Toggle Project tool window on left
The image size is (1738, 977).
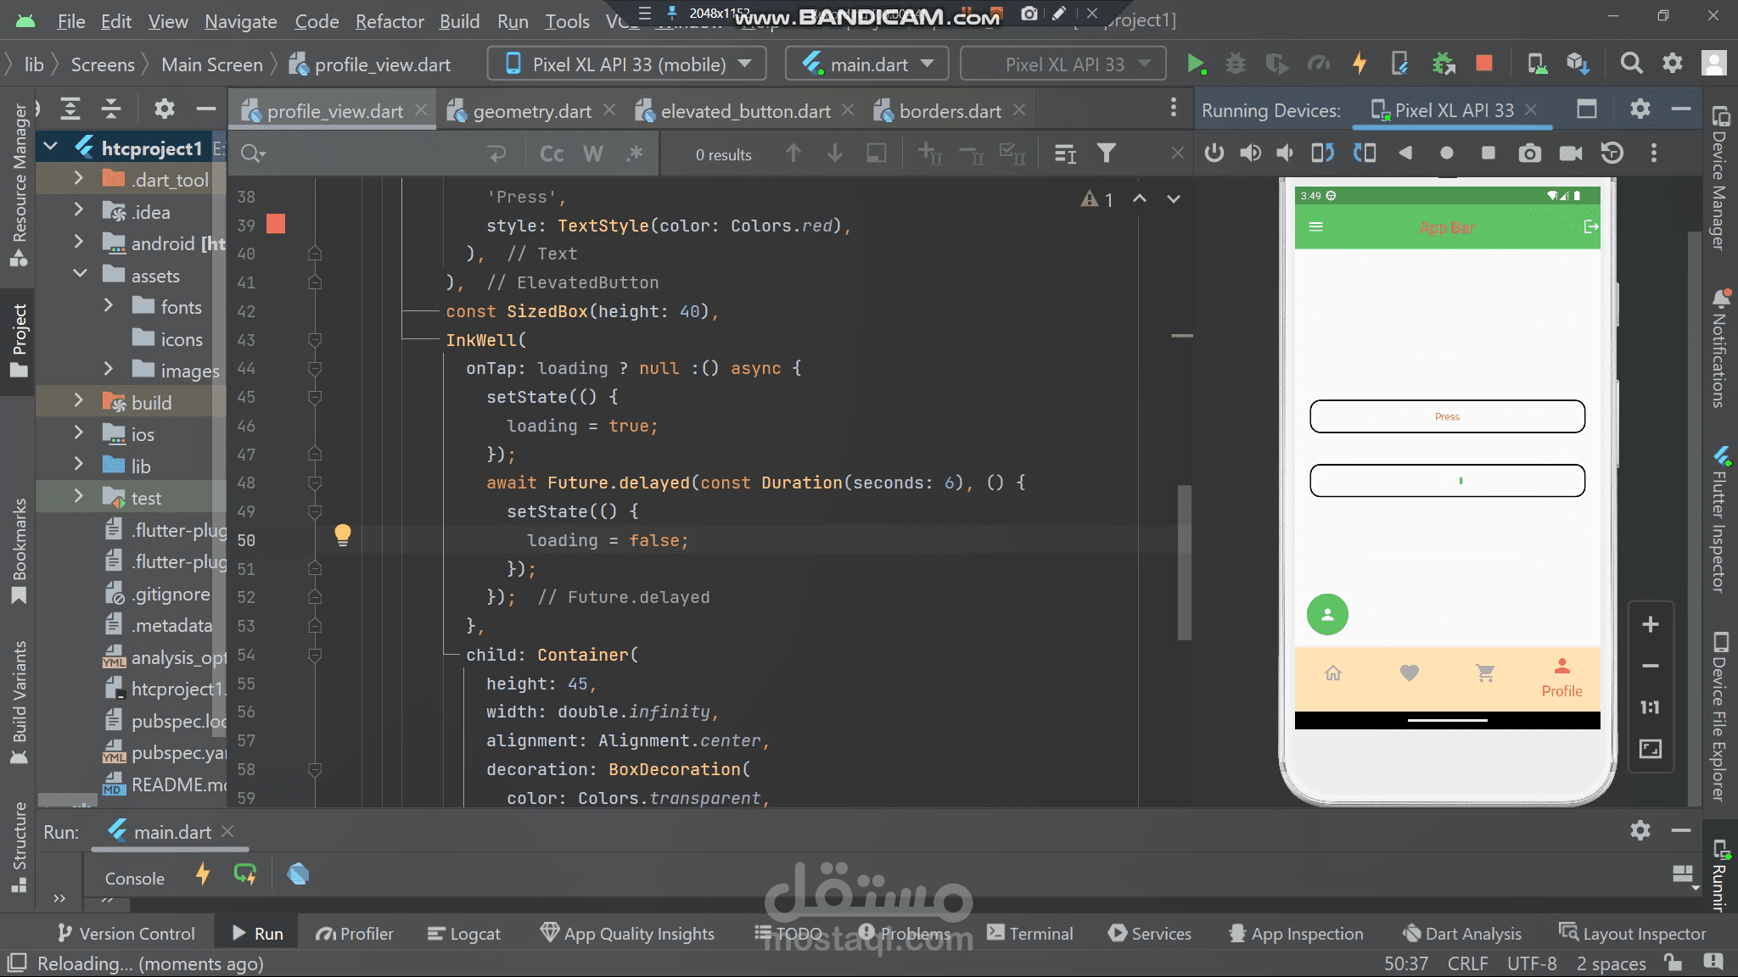coord(19,341)
